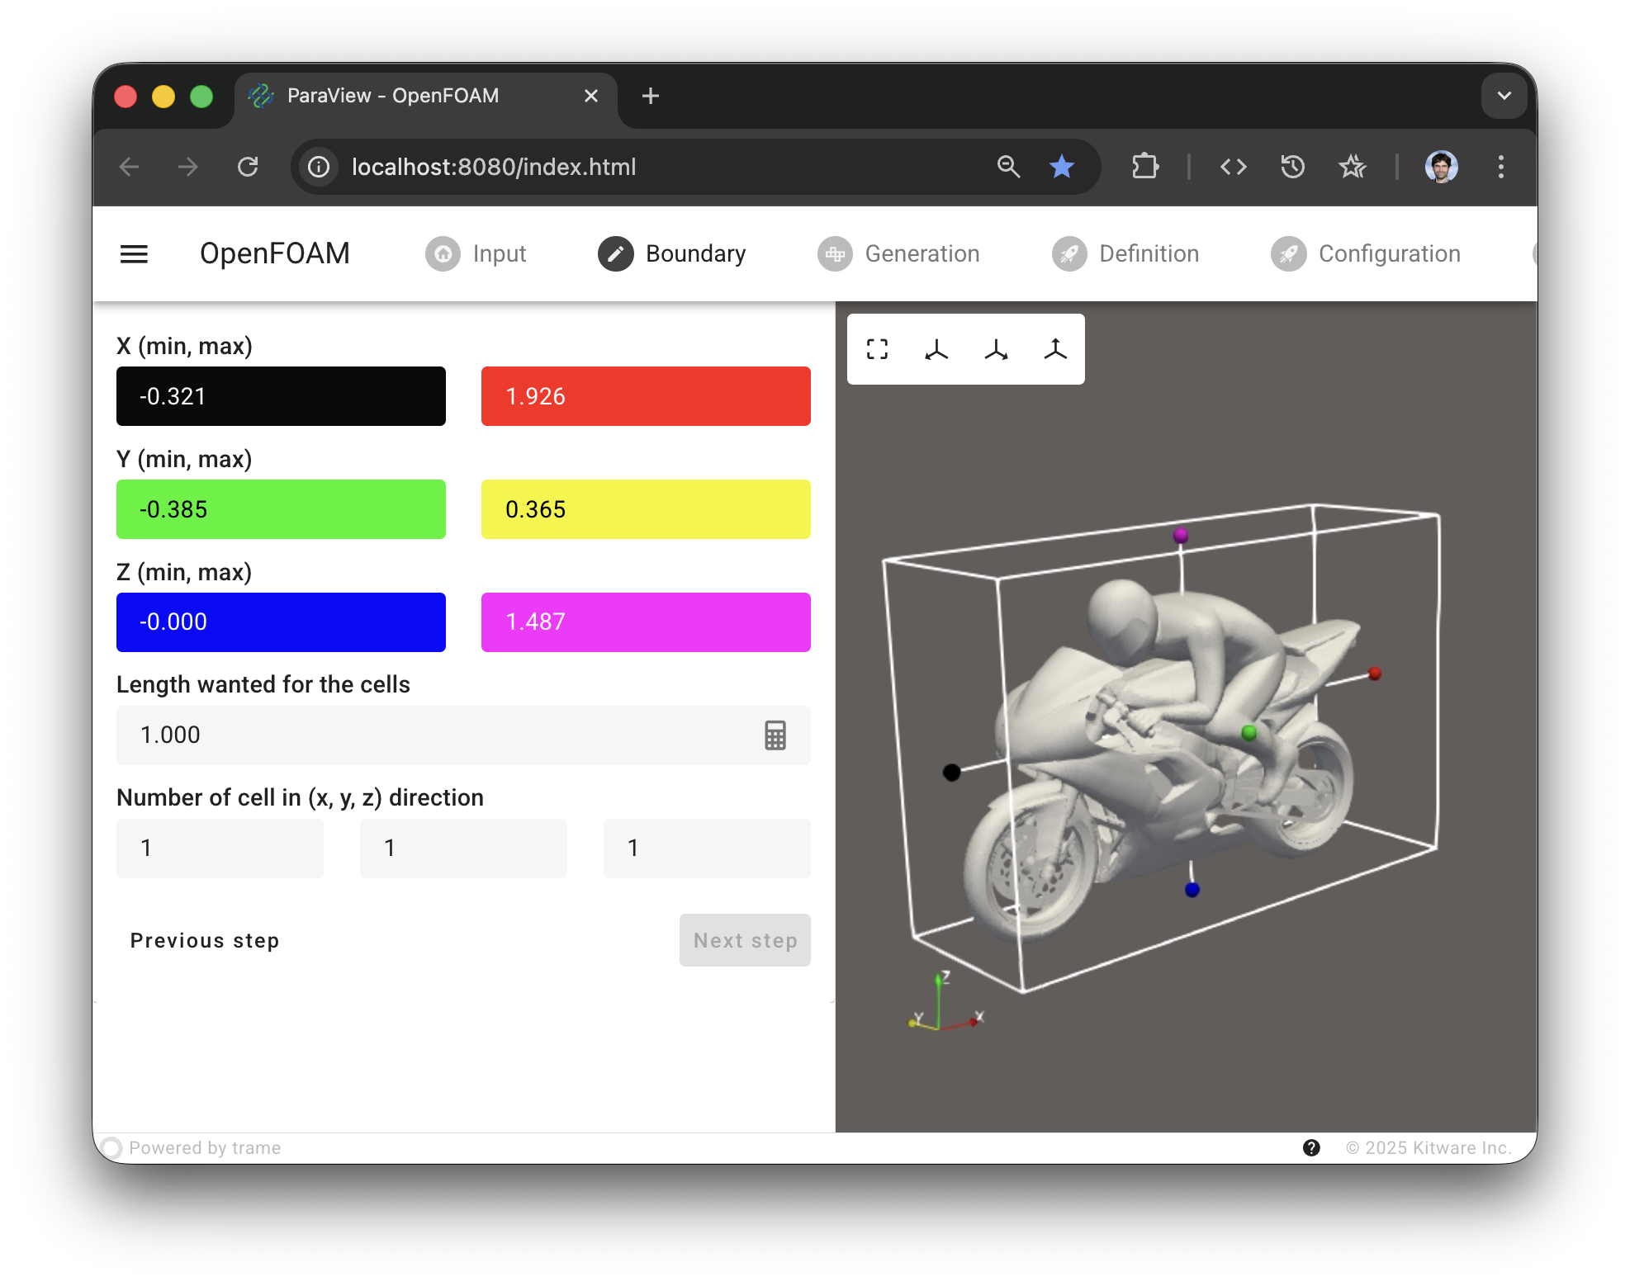Viewport: 1630px width, 1286px height.
Task: Click the y-direction cell count field
Action: pyautogui.click(x=463, y=849)
